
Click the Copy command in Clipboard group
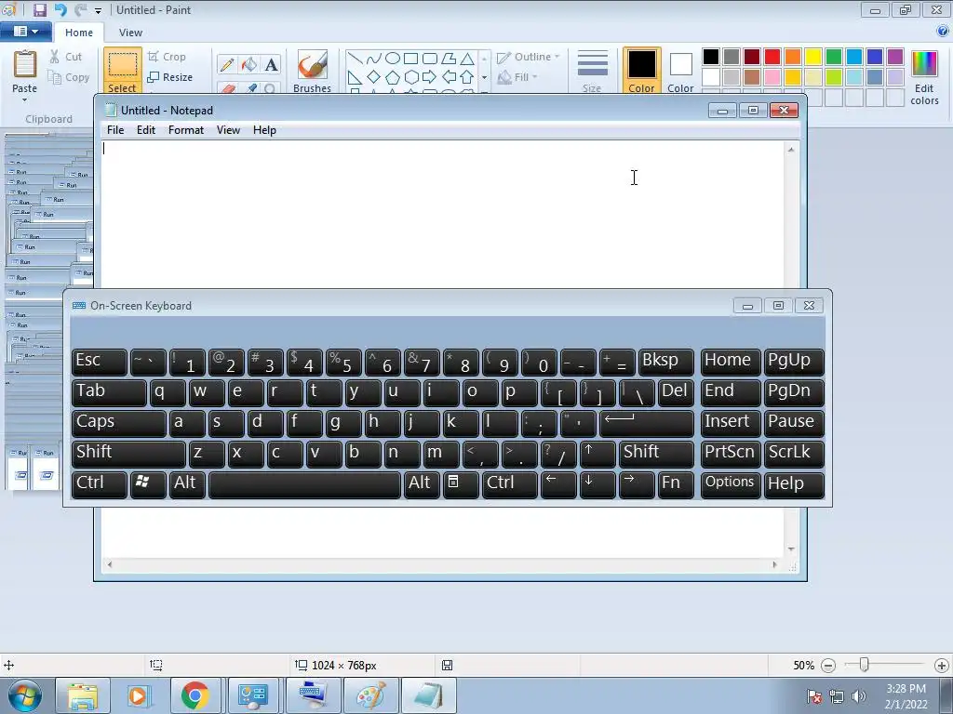69,77
